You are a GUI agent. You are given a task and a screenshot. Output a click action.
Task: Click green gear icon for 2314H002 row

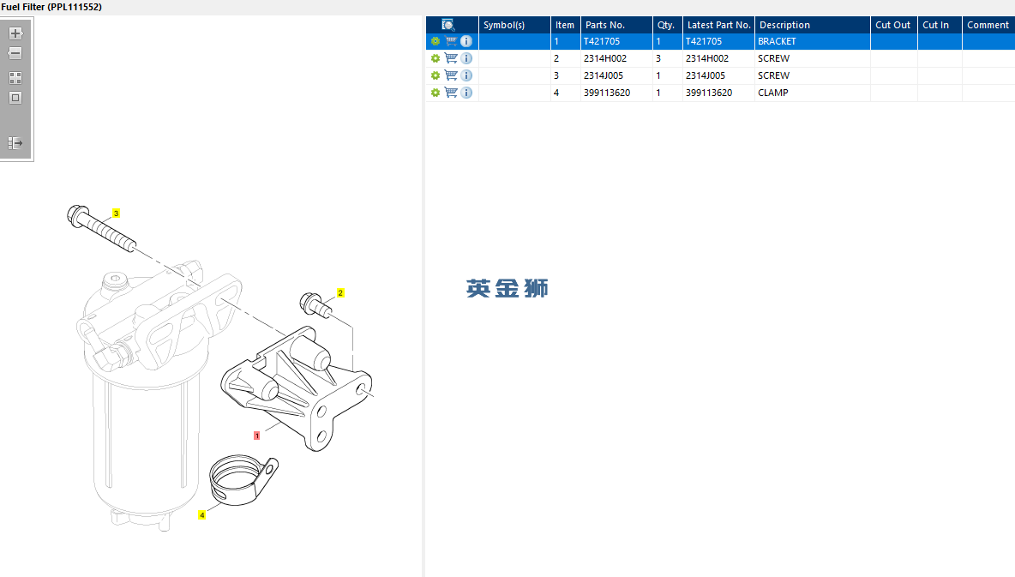pos(435,58)
